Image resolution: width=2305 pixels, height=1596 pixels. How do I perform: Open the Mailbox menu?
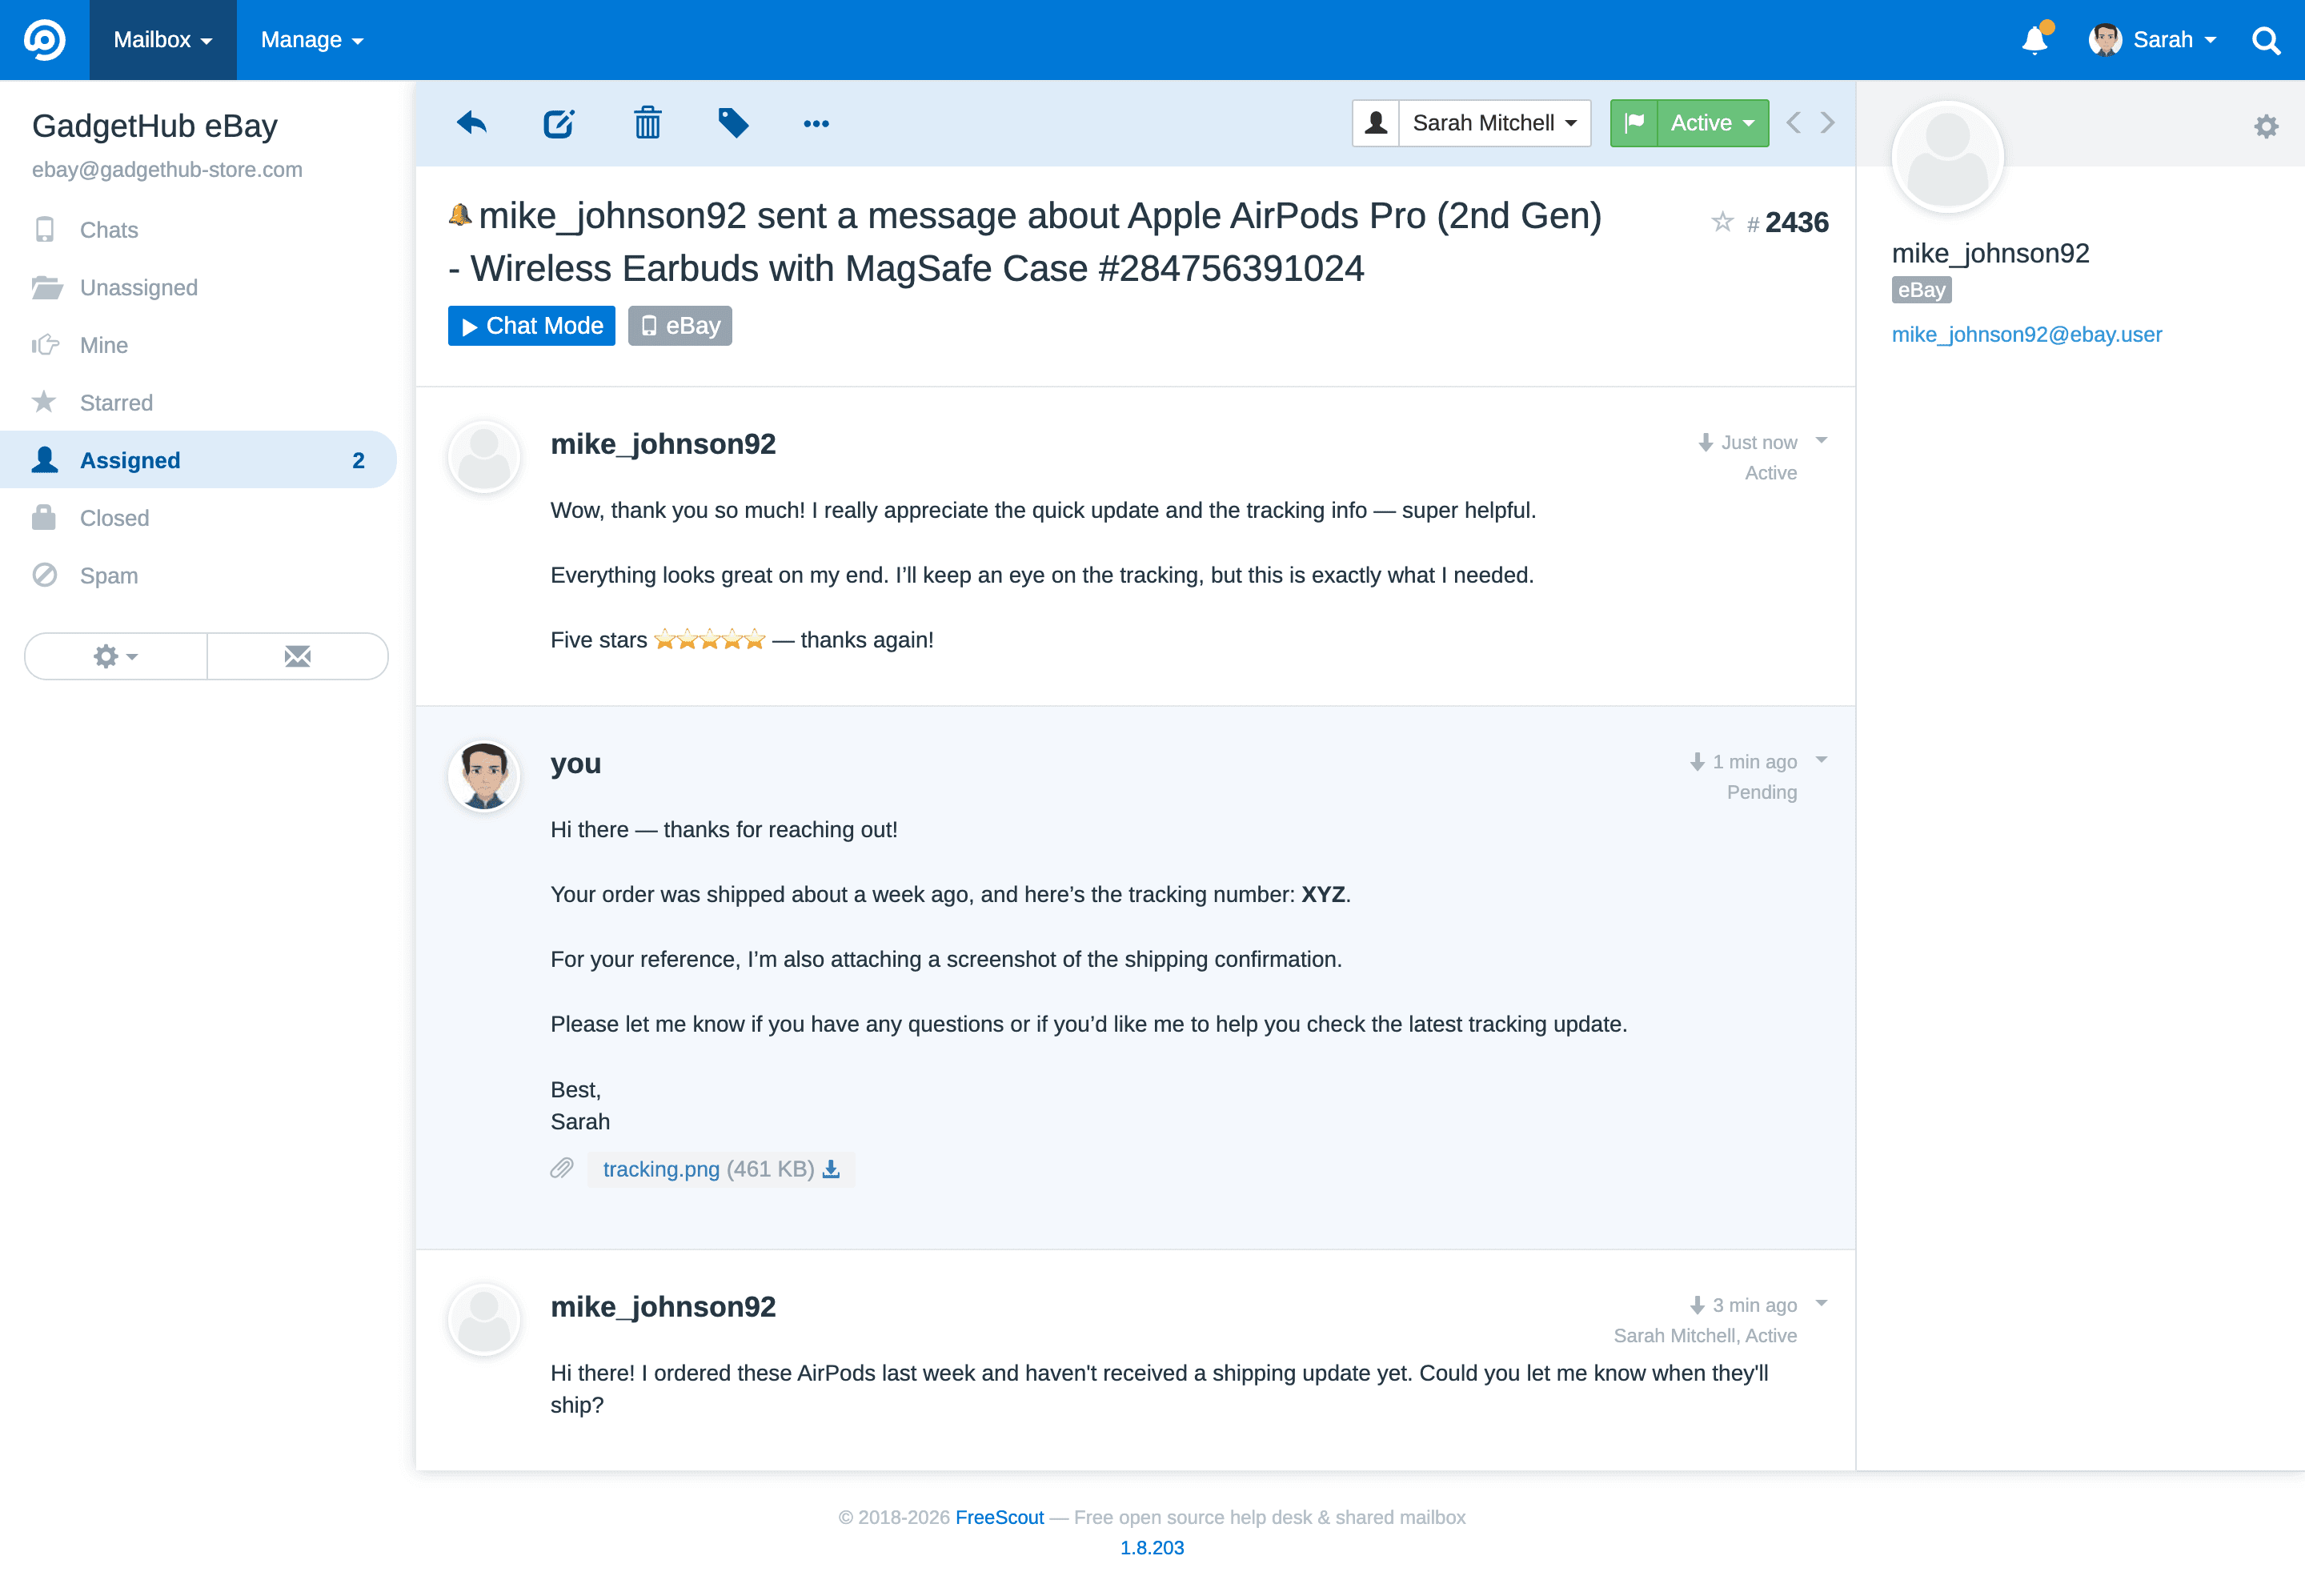coord(162,40)
